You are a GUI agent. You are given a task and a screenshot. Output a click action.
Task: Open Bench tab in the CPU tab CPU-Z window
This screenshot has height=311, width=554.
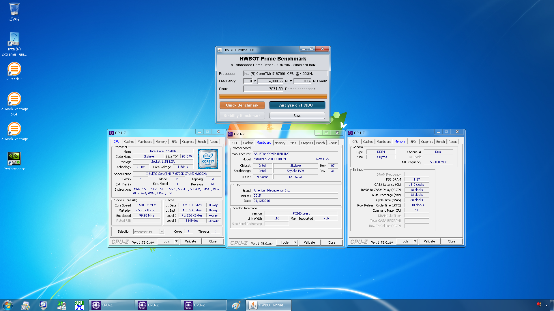202,142
